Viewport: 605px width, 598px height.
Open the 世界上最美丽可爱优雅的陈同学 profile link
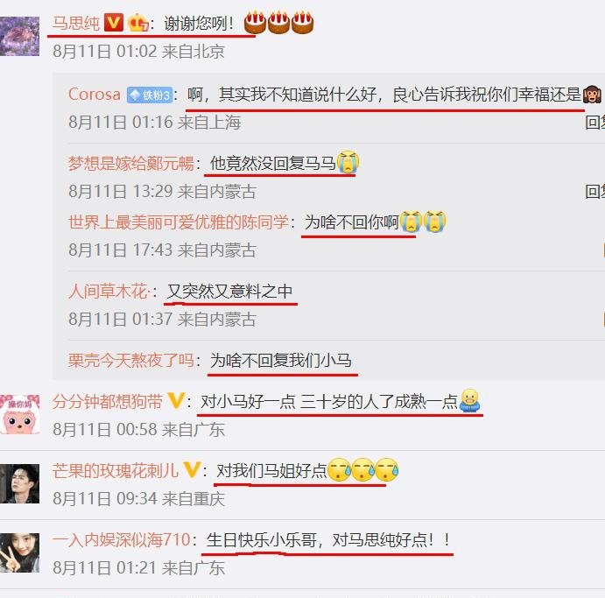[179, 222]
